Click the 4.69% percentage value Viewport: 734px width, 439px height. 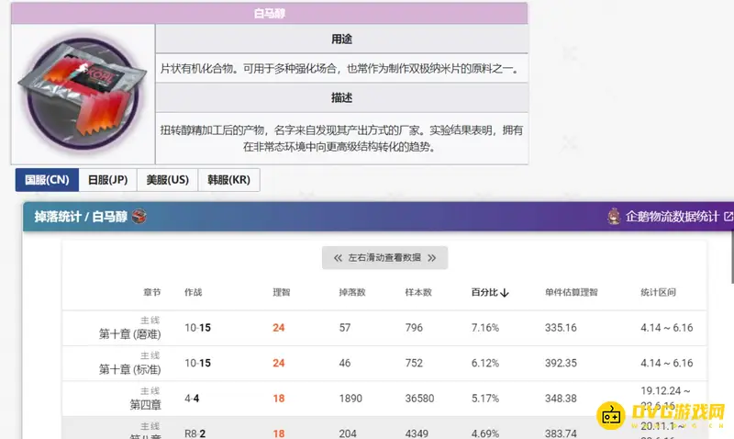point(485,433)
